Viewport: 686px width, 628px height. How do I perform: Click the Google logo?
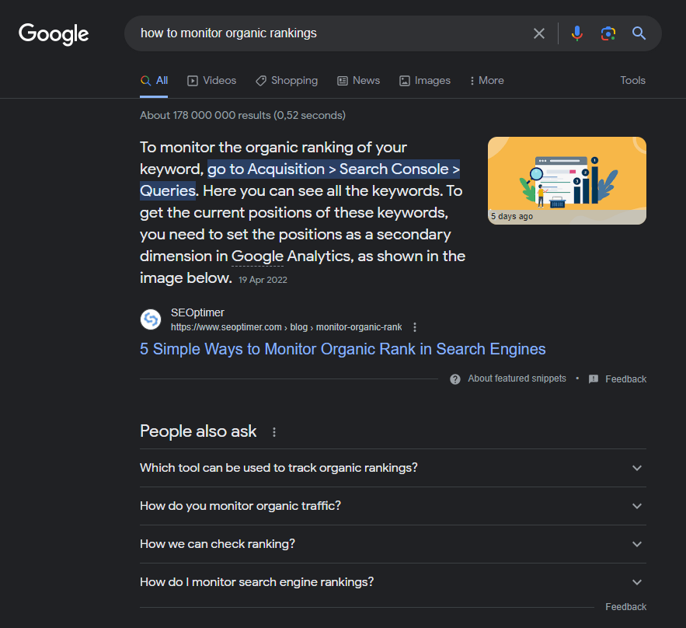coord(54,33)
